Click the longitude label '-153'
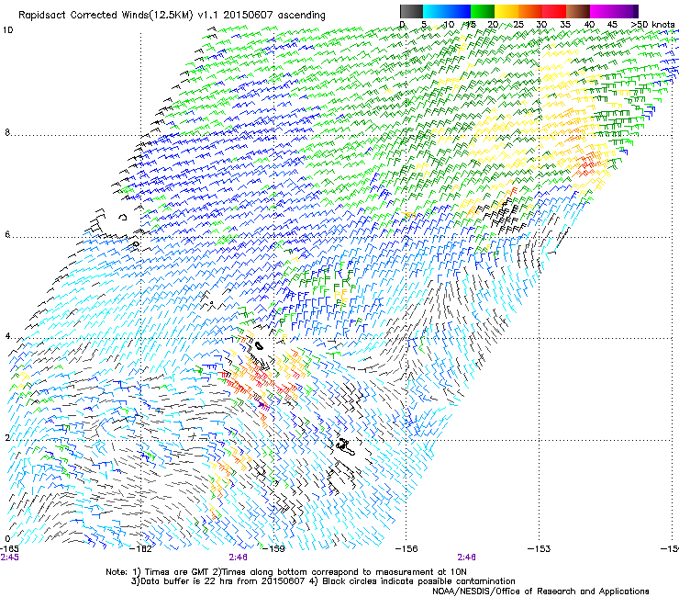The width and height of the screenshot is (679, 597). pos(539,549)
